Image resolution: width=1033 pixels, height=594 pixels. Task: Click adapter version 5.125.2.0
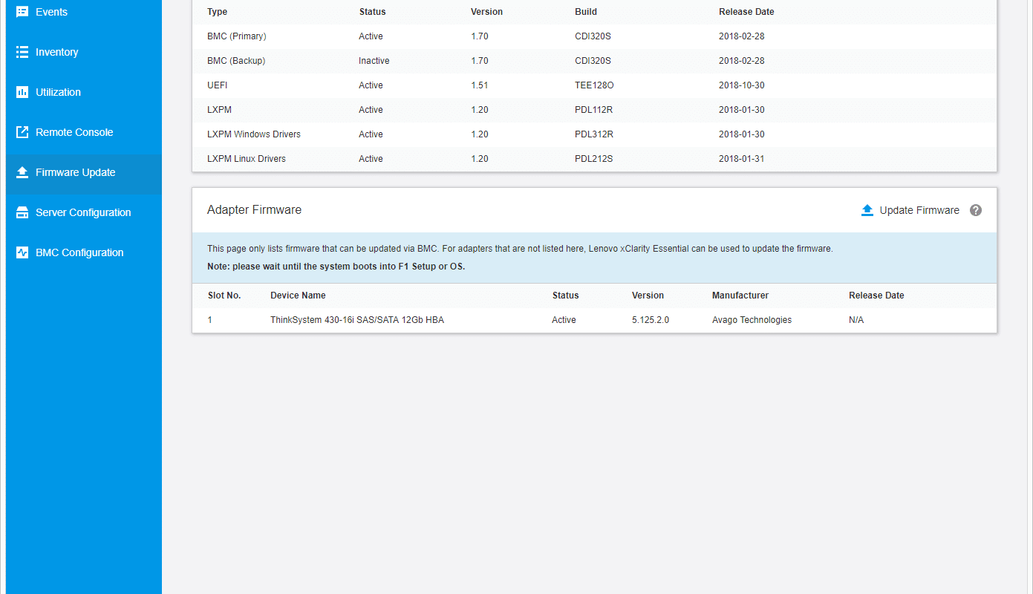click(x=651, y=320)
